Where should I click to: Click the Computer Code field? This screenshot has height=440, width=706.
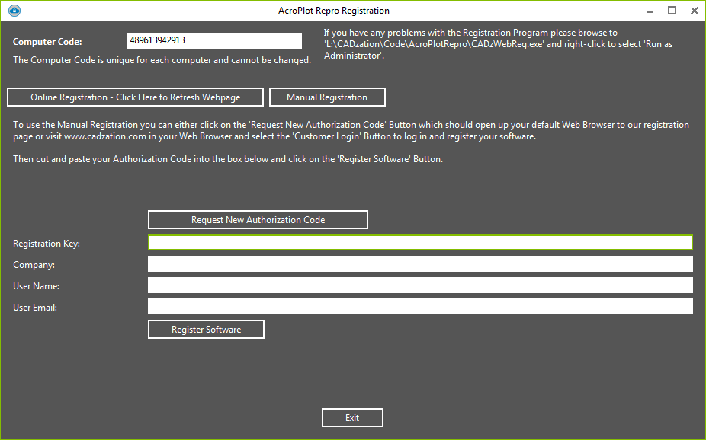click(x=214, y=40)
